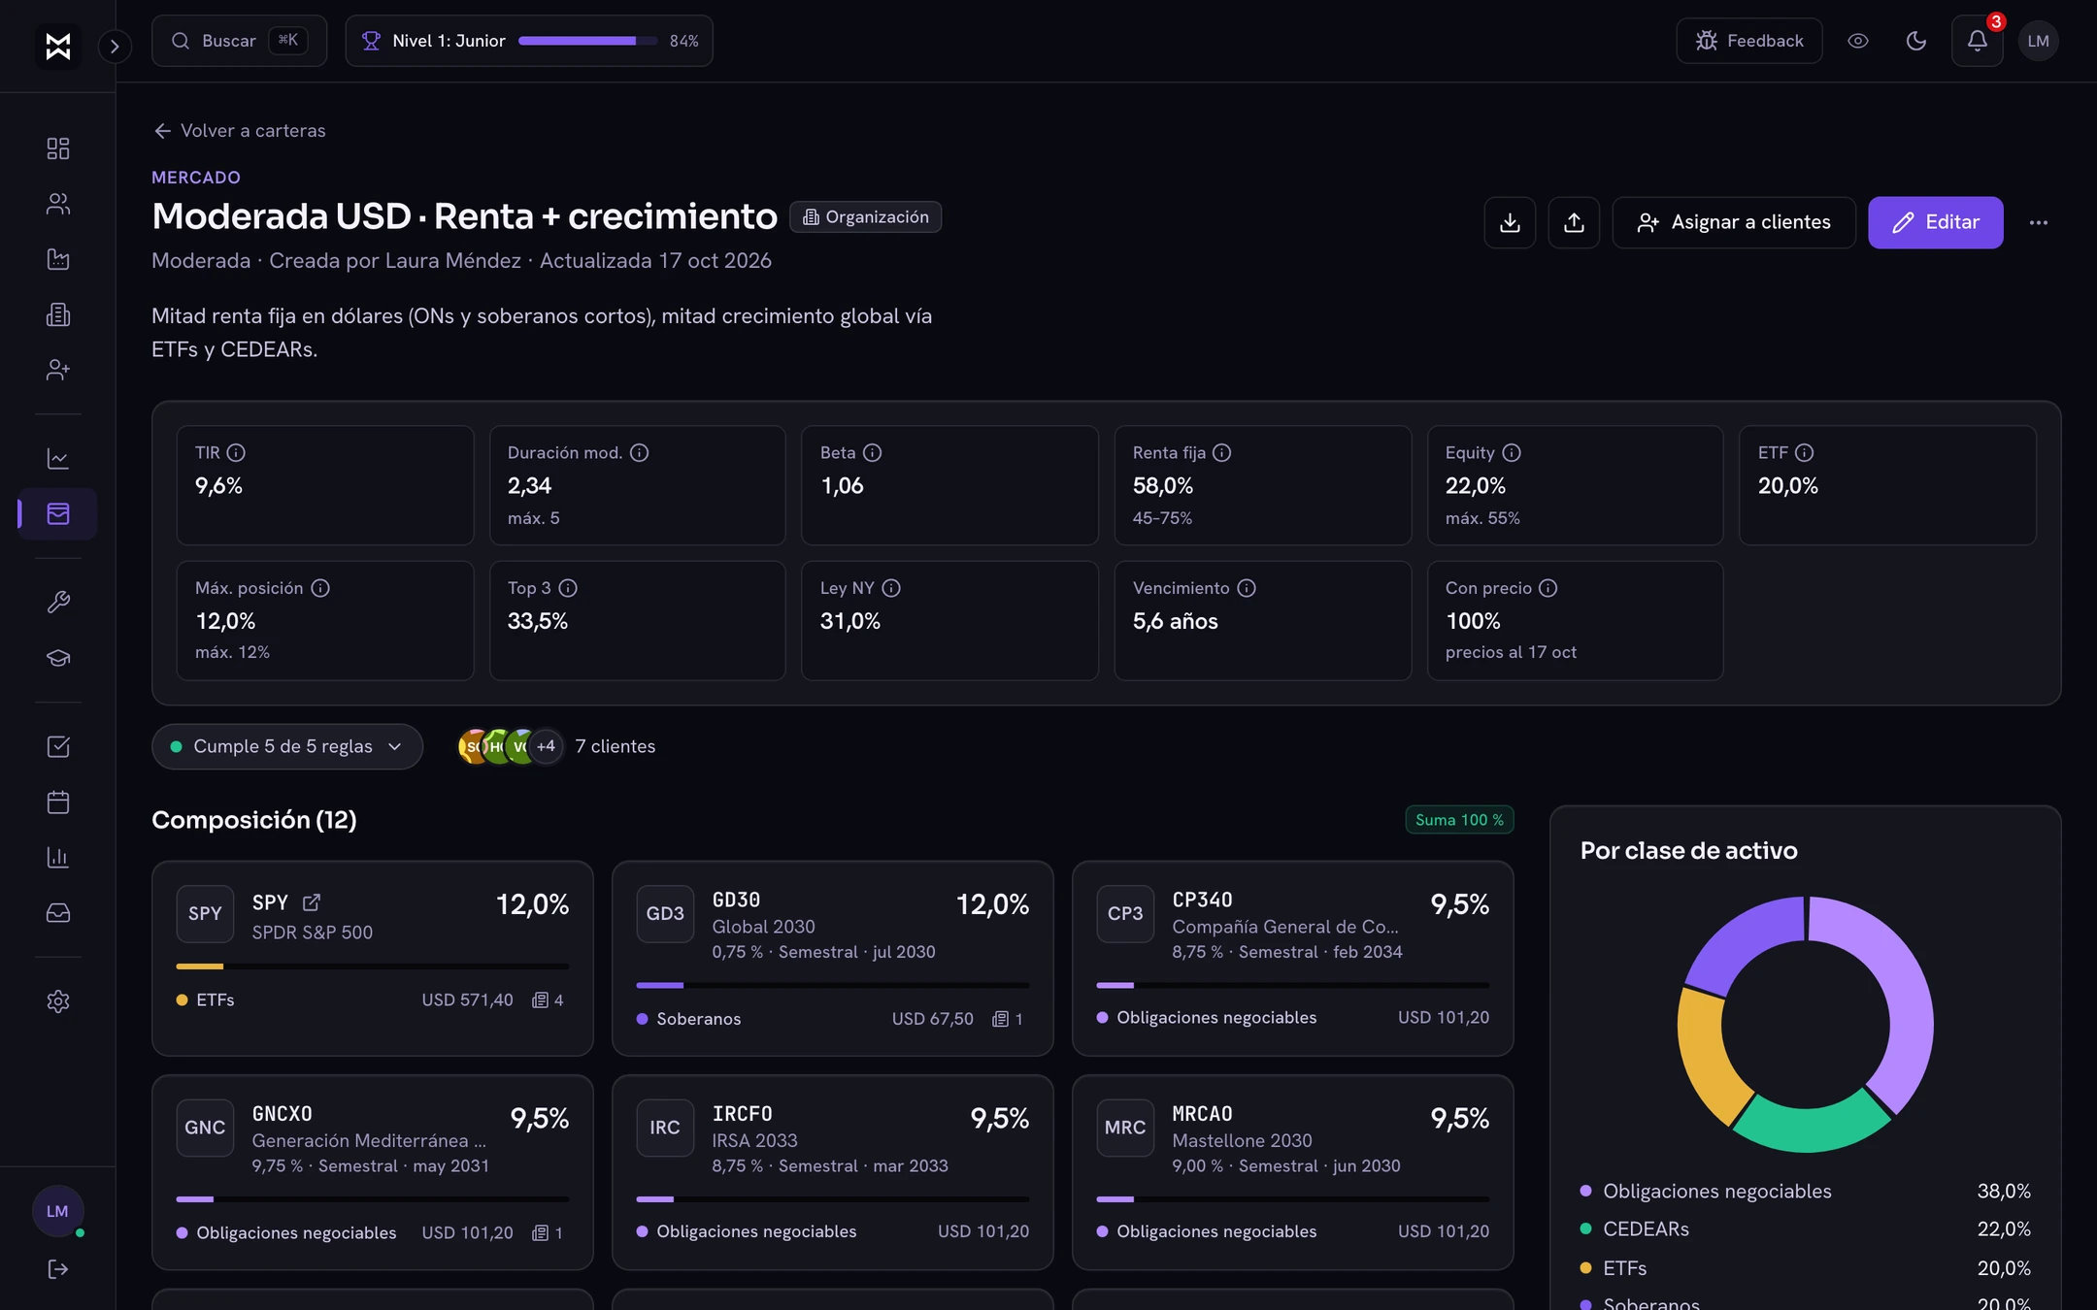Expand the sidebar with chevron arrow
Screen dimensions: 2097x1310
115,46
